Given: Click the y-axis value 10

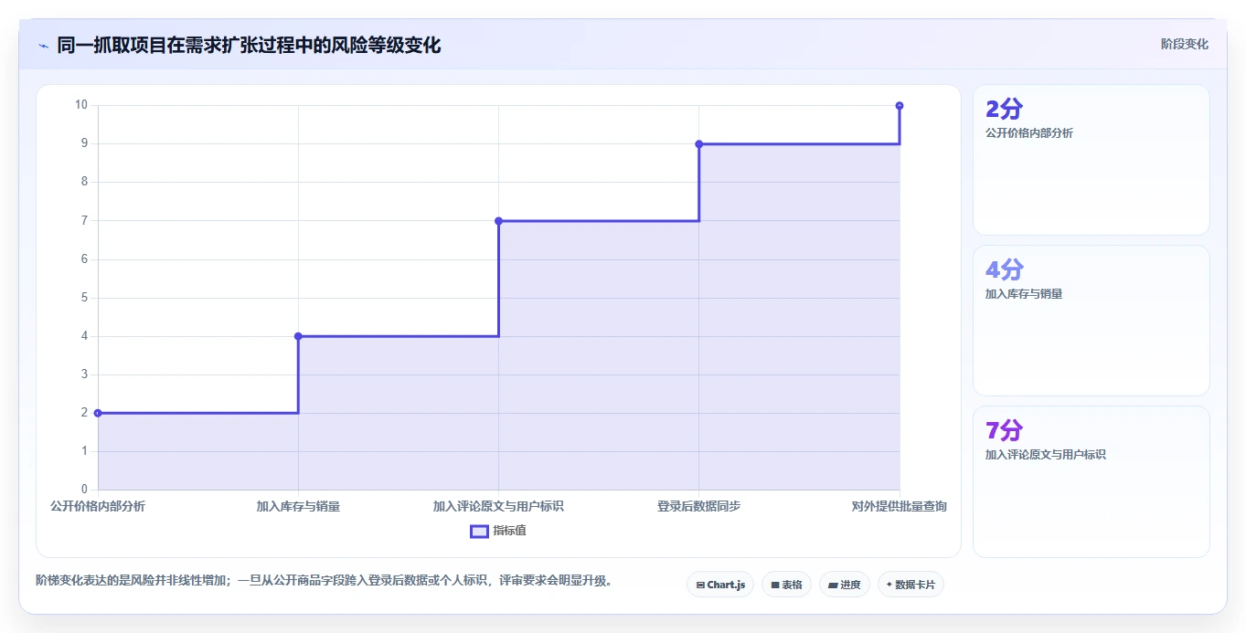Looking at the screenshot, I should coord(81,105).
